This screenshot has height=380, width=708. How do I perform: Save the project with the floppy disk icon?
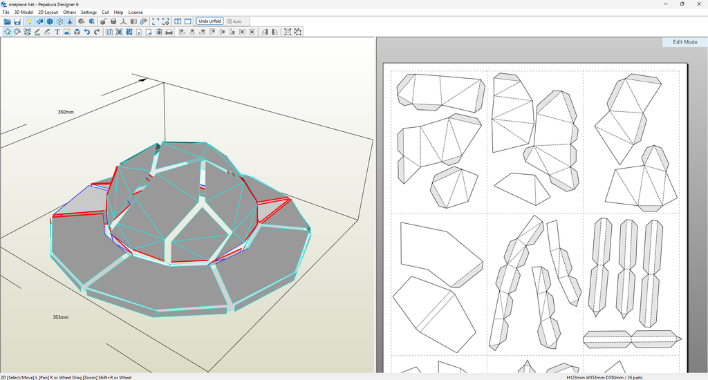[x=17, y=21]
